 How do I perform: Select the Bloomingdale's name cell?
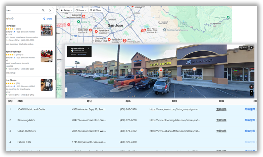point(26,120)
